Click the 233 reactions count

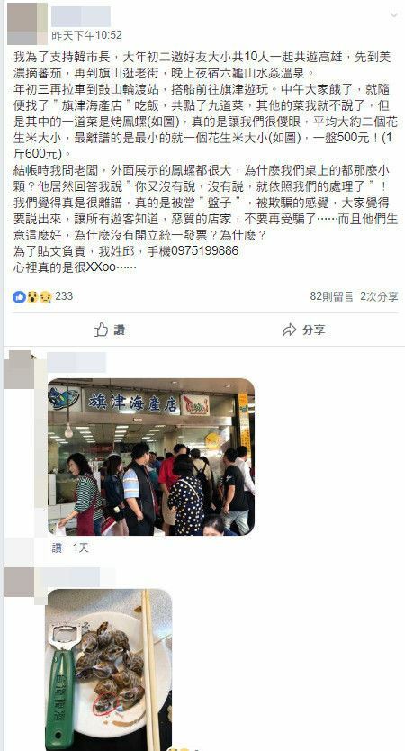64,296
